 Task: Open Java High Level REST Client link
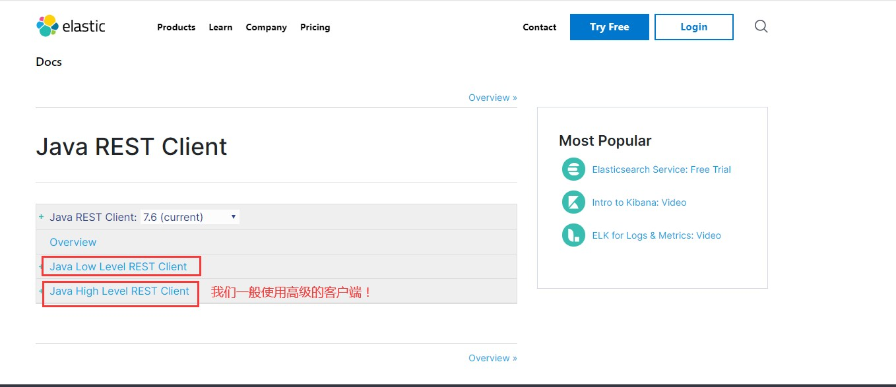click(x=119, y=291)
